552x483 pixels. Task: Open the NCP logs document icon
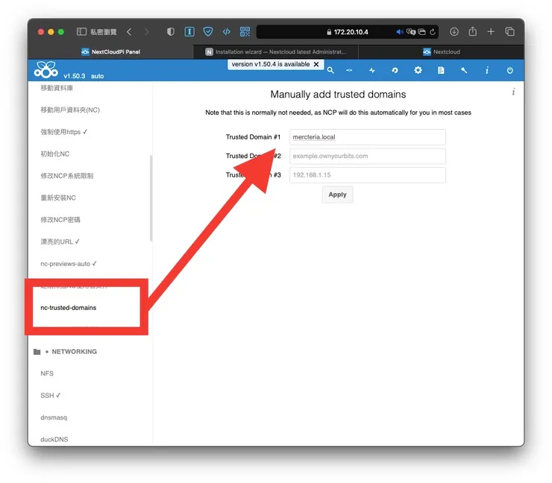point(441,70)
